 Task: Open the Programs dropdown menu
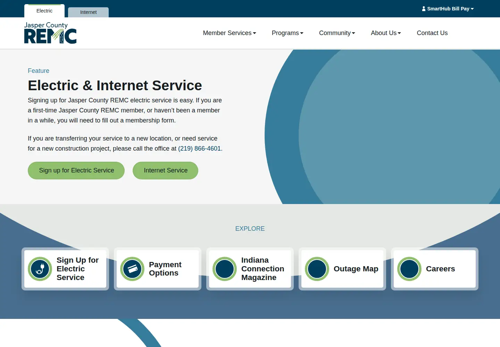[287, 33]
